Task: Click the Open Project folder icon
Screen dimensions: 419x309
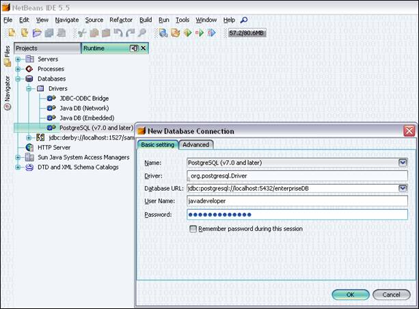Action: click(x=37, y=33)
